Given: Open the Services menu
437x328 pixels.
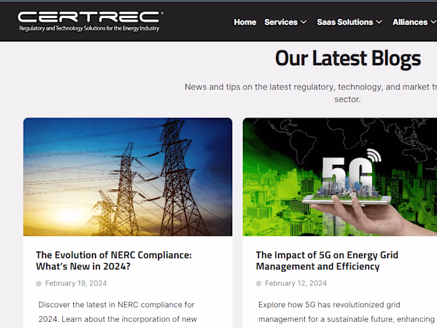Looking at the screenshot, I should click(281, 22).
